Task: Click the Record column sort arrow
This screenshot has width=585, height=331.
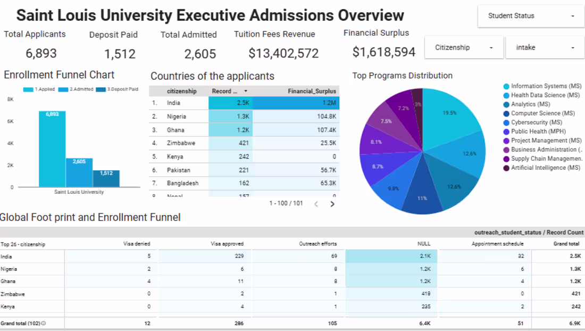Action: pos(246,91)
